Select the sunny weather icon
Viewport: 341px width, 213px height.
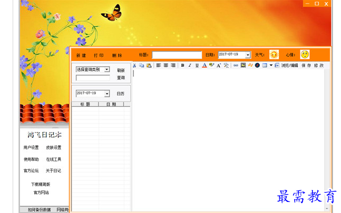(x=274, y=55)
